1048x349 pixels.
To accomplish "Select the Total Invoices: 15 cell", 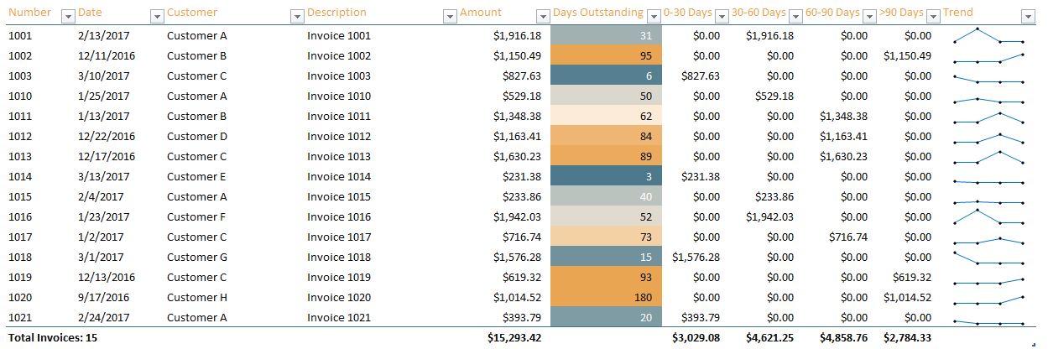I will (53, 338).
